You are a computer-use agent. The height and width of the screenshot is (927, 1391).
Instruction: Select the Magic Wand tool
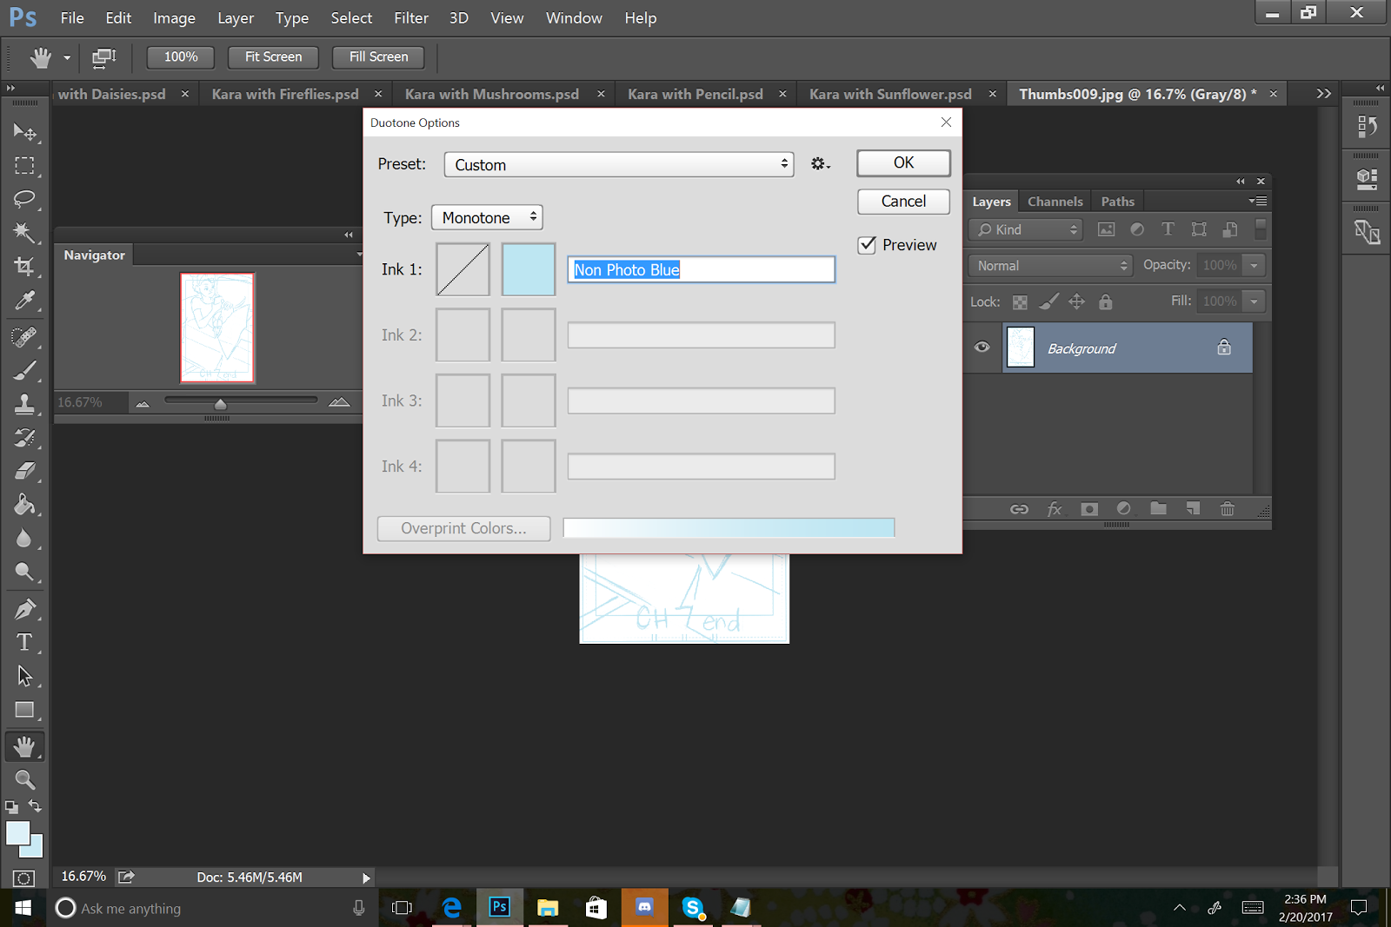(24, 233)
